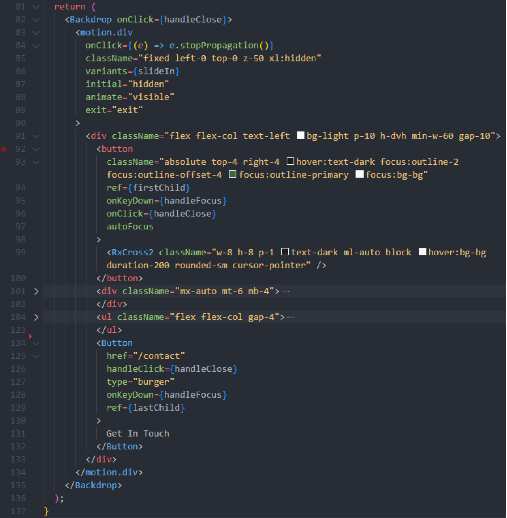
Task: Collapse the return block at line 81
Action: point(36,7)
